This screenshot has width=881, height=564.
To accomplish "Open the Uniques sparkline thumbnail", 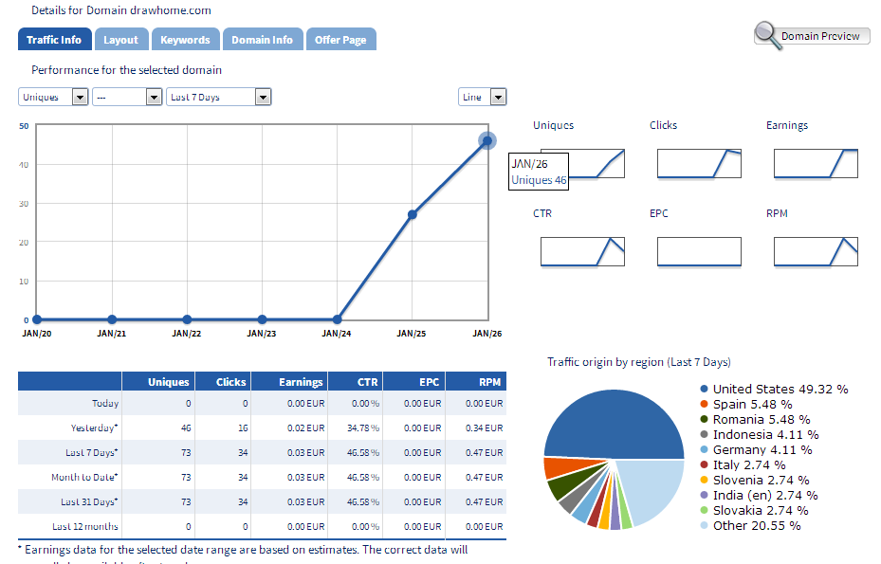I will coord(582,163).
